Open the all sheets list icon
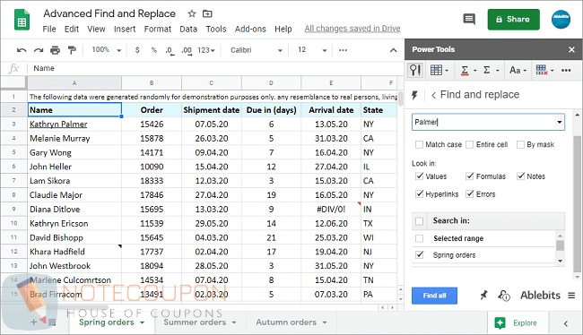The height and width of the screenshot is (335, 583). (52, 322)
